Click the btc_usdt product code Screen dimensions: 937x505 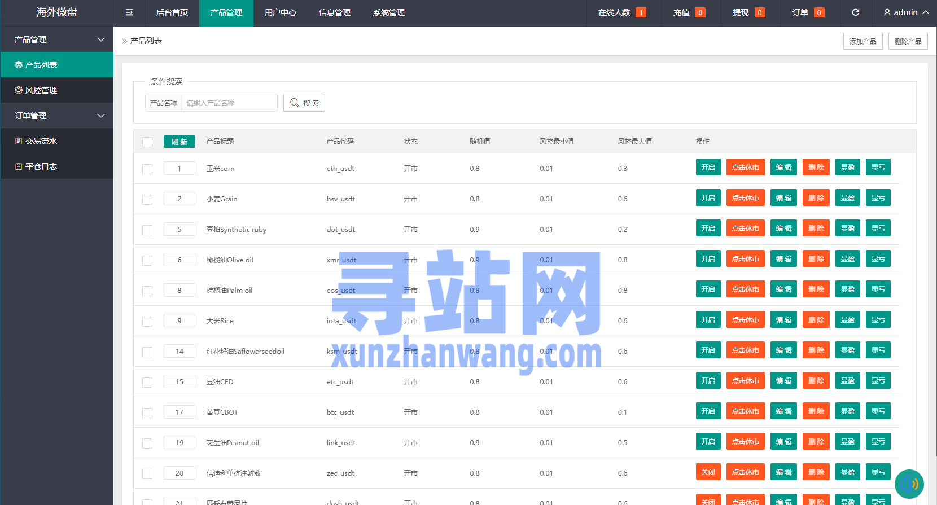[x=340, y=412]
